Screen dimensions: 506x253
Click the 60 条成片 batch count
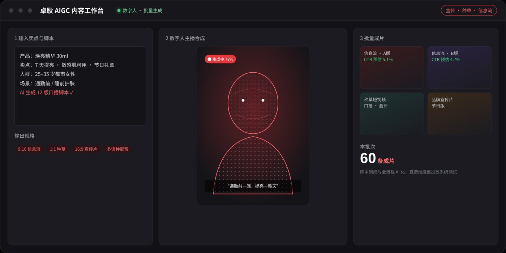pyautogui.click(x=377, y=159)
